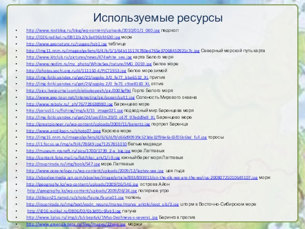Open the greatpioneer.ru barentz.jpg portrait link

(x=88, y=124)
